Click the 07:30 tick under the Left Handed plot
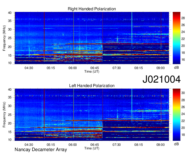 (117, 145)
